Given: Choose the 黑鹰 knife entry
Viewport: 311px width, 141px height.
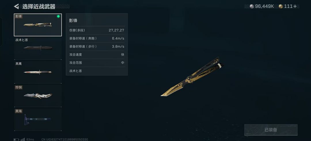Looking at the screenshot, I should 38,72.
